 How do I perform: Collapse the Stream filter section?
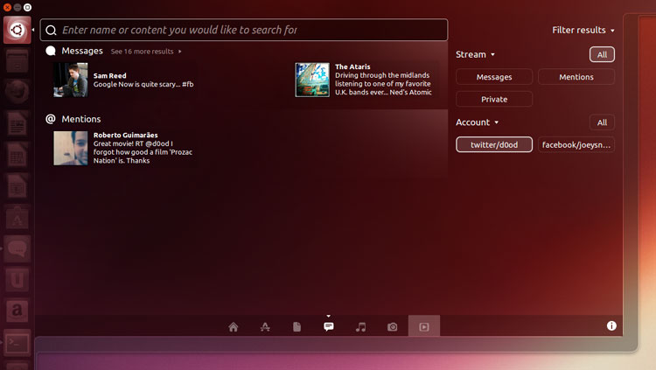click(476, 54)
